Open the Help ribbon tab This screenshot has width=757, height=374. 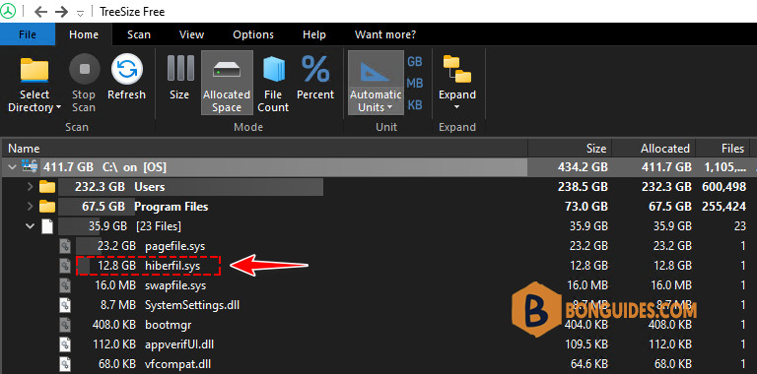pos(314,34)
